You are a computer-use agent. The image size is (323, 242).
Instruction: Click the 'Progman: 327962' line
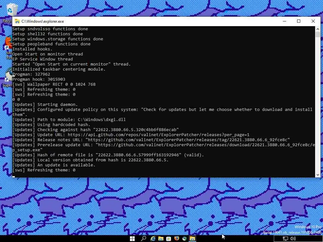31,74
